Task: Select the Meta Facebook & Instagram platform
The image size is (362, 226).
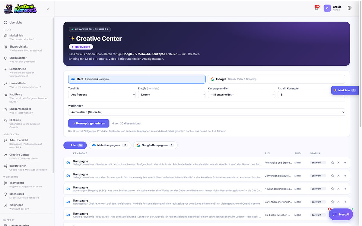Action: (137, 79)
